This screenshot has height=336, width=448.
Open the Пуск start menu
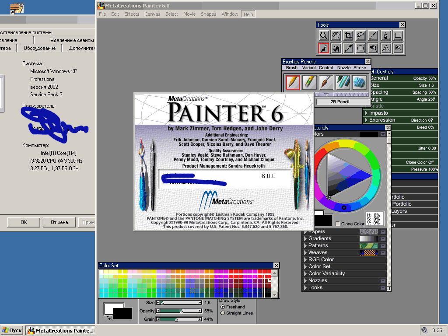pyautogui.click(x=12, y=330)
